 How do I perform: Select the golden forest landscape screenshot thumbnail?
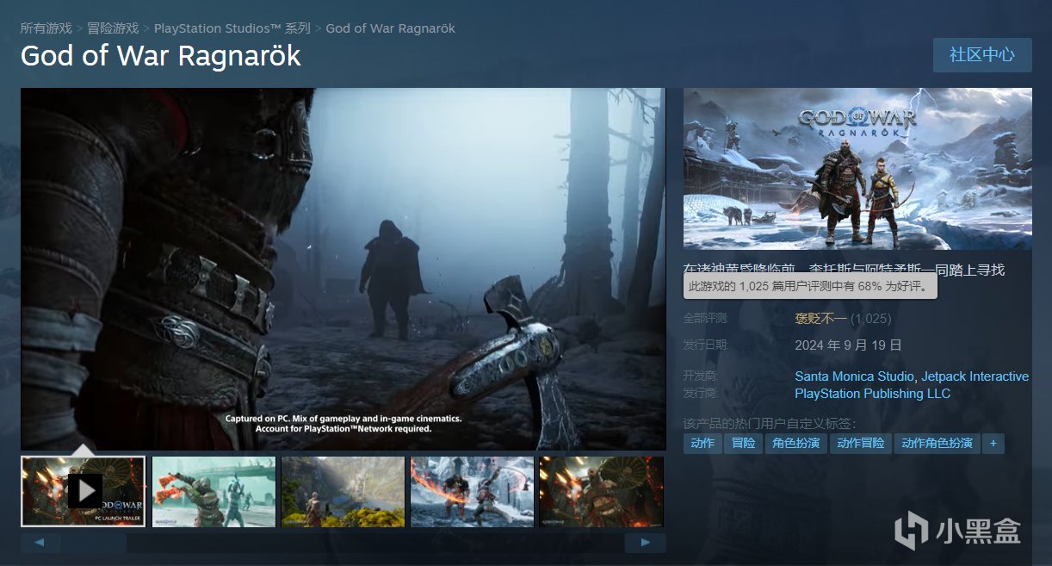(343, 491)
